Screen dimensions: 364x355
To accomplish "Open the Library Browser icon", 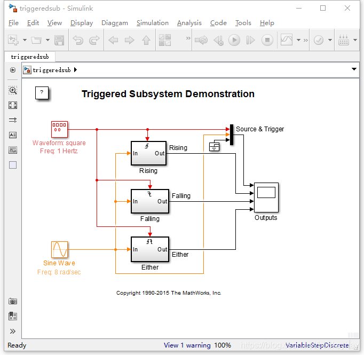I will click(165, 40).
